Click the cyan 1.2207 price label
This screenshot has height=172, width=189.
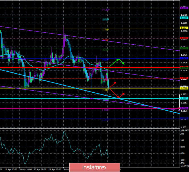tap(184, 98)
